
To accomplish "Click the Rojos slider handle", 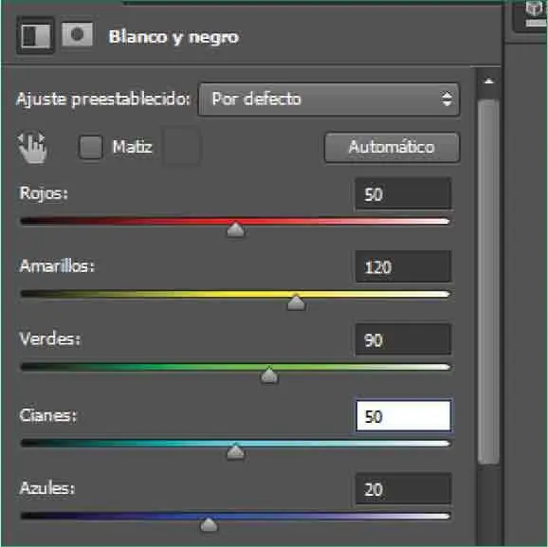I will point(235,229).
